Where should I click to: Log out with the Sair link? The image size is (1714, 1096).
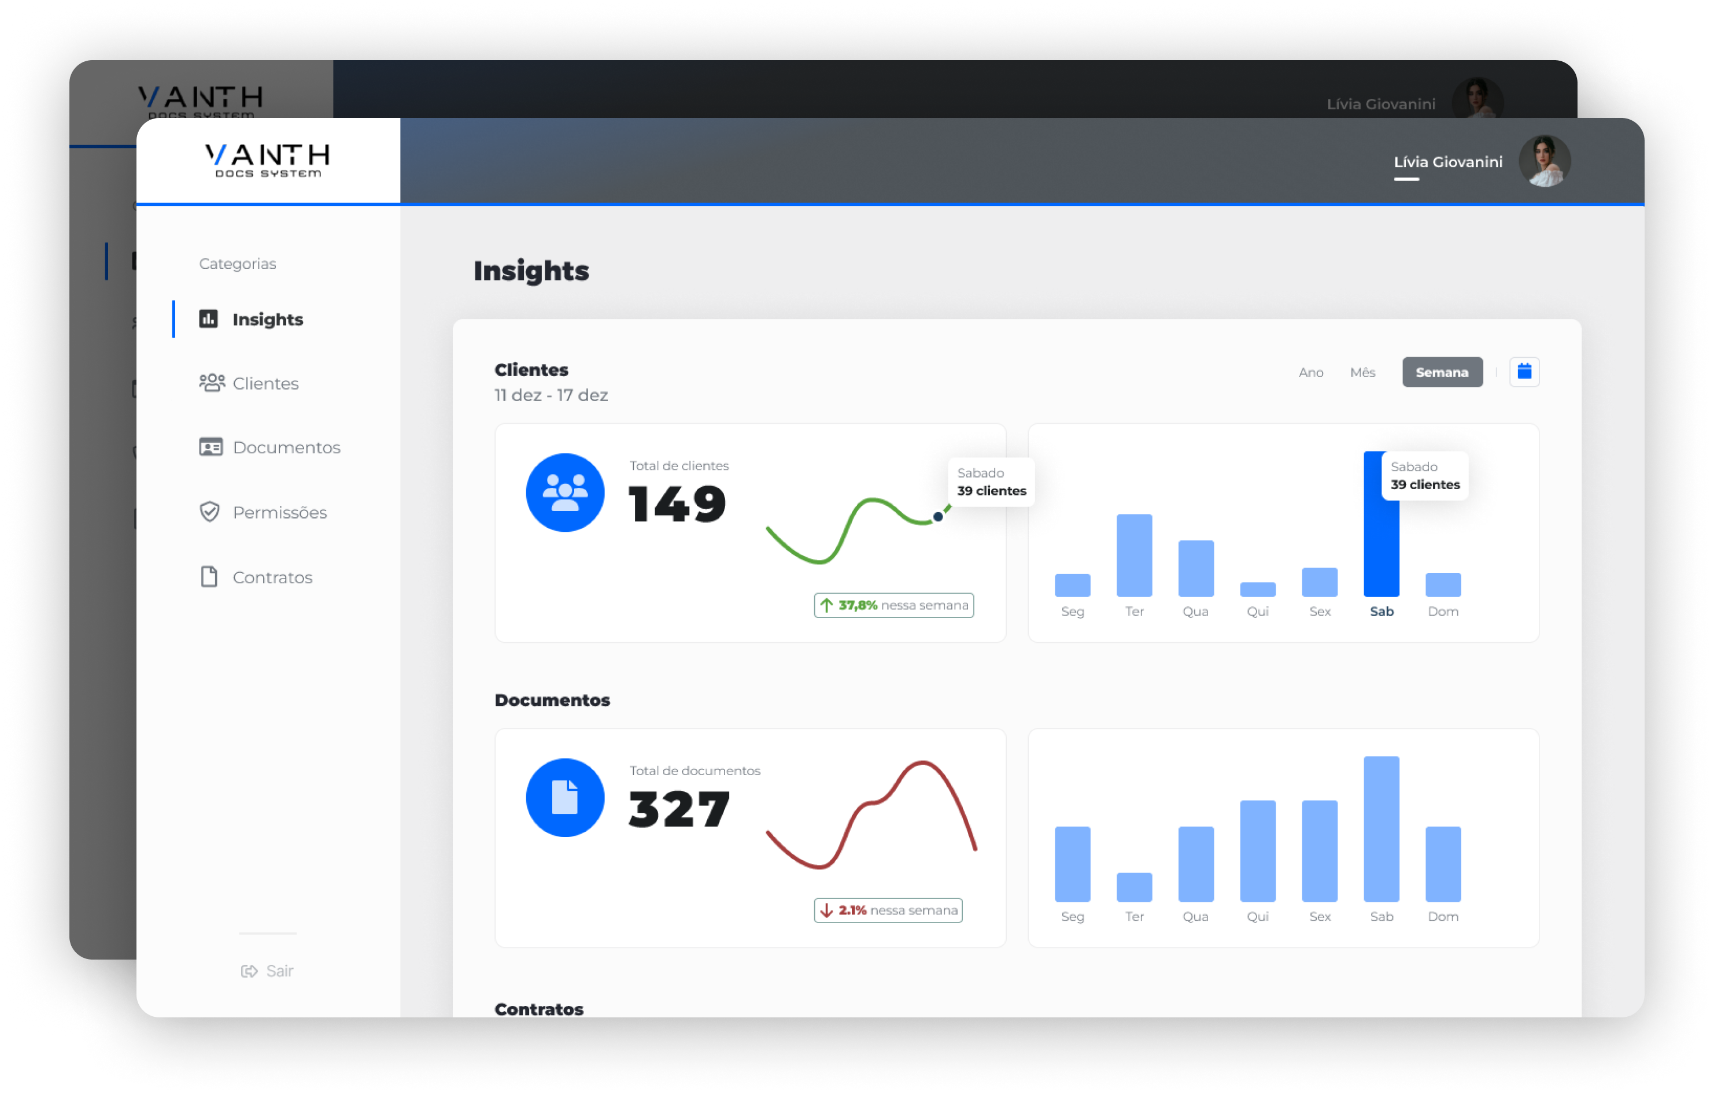(x=268, y=972)
